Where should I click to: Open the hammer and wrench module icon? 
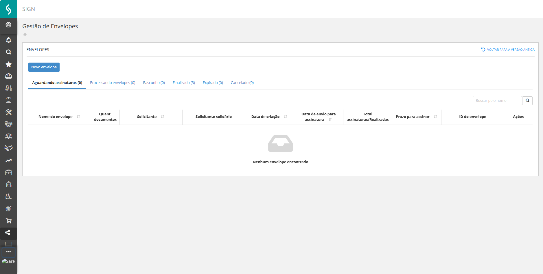[x=8, y=112]
